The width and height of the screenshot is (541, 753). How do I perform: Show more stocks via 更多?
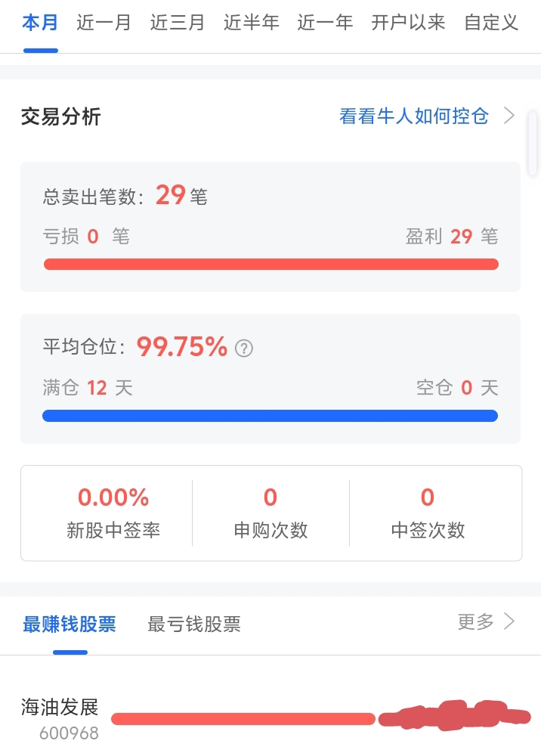(x=476, y=622)
